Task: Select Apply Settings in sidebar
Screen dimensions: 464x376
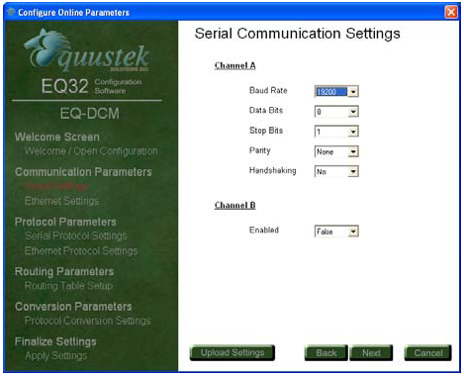Action: click(56, 356)
